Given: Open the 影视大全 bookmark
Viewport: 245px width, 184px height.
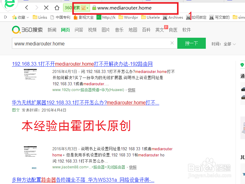Looking at the screenshot, I should (86, 17).
